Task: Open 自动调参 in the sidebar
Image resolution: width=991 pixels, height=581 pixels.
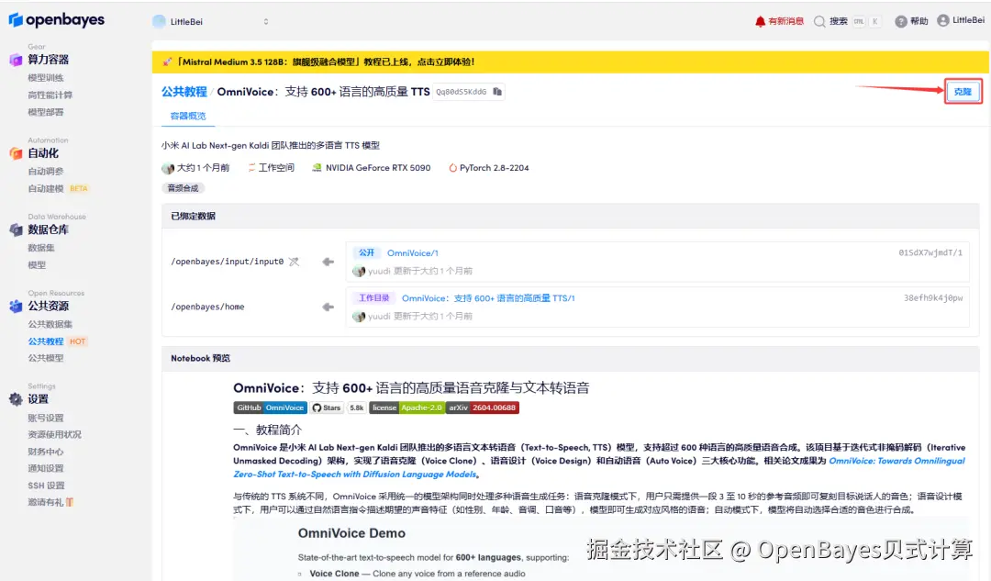Action: (x=46, y=172)
